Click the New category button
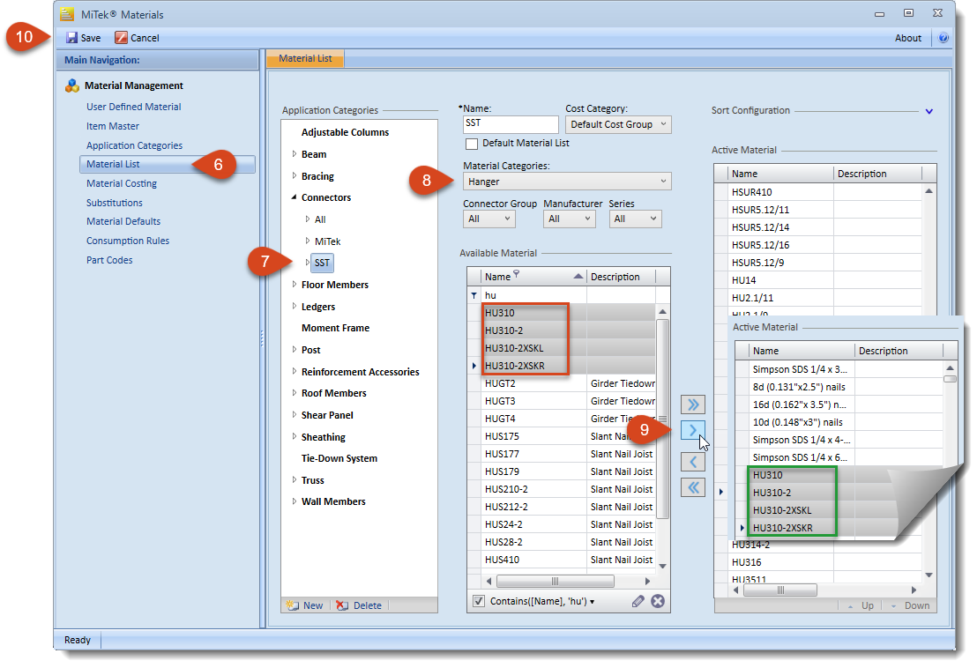Screen dimensions: 977x668 pos(305,605)
